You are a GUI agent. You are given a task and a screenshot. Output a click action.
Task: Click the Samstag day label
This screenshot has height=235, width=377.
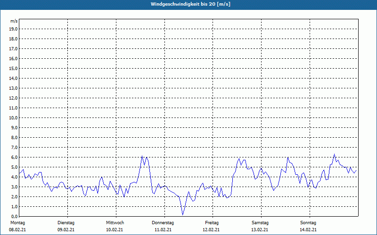tap(260, 223)
